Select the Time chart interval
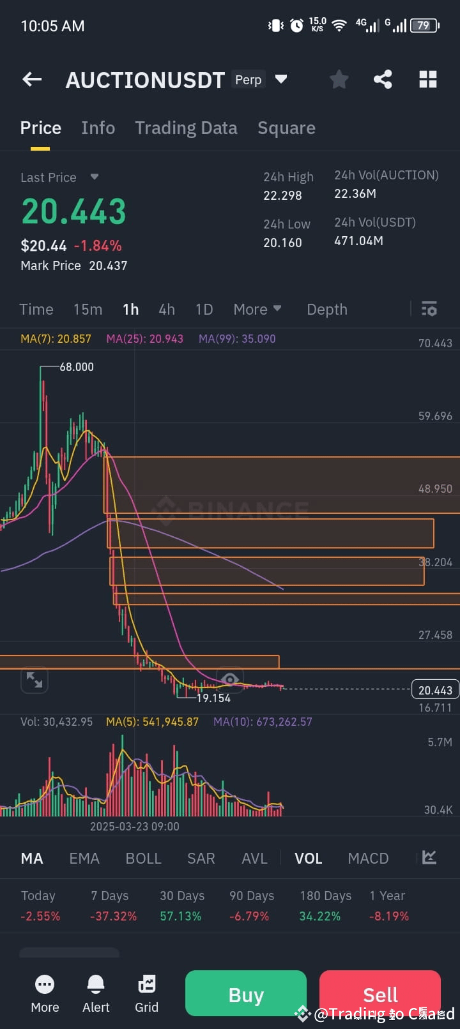Screen dimensions: 460x1029 click(x=36, y=309)
